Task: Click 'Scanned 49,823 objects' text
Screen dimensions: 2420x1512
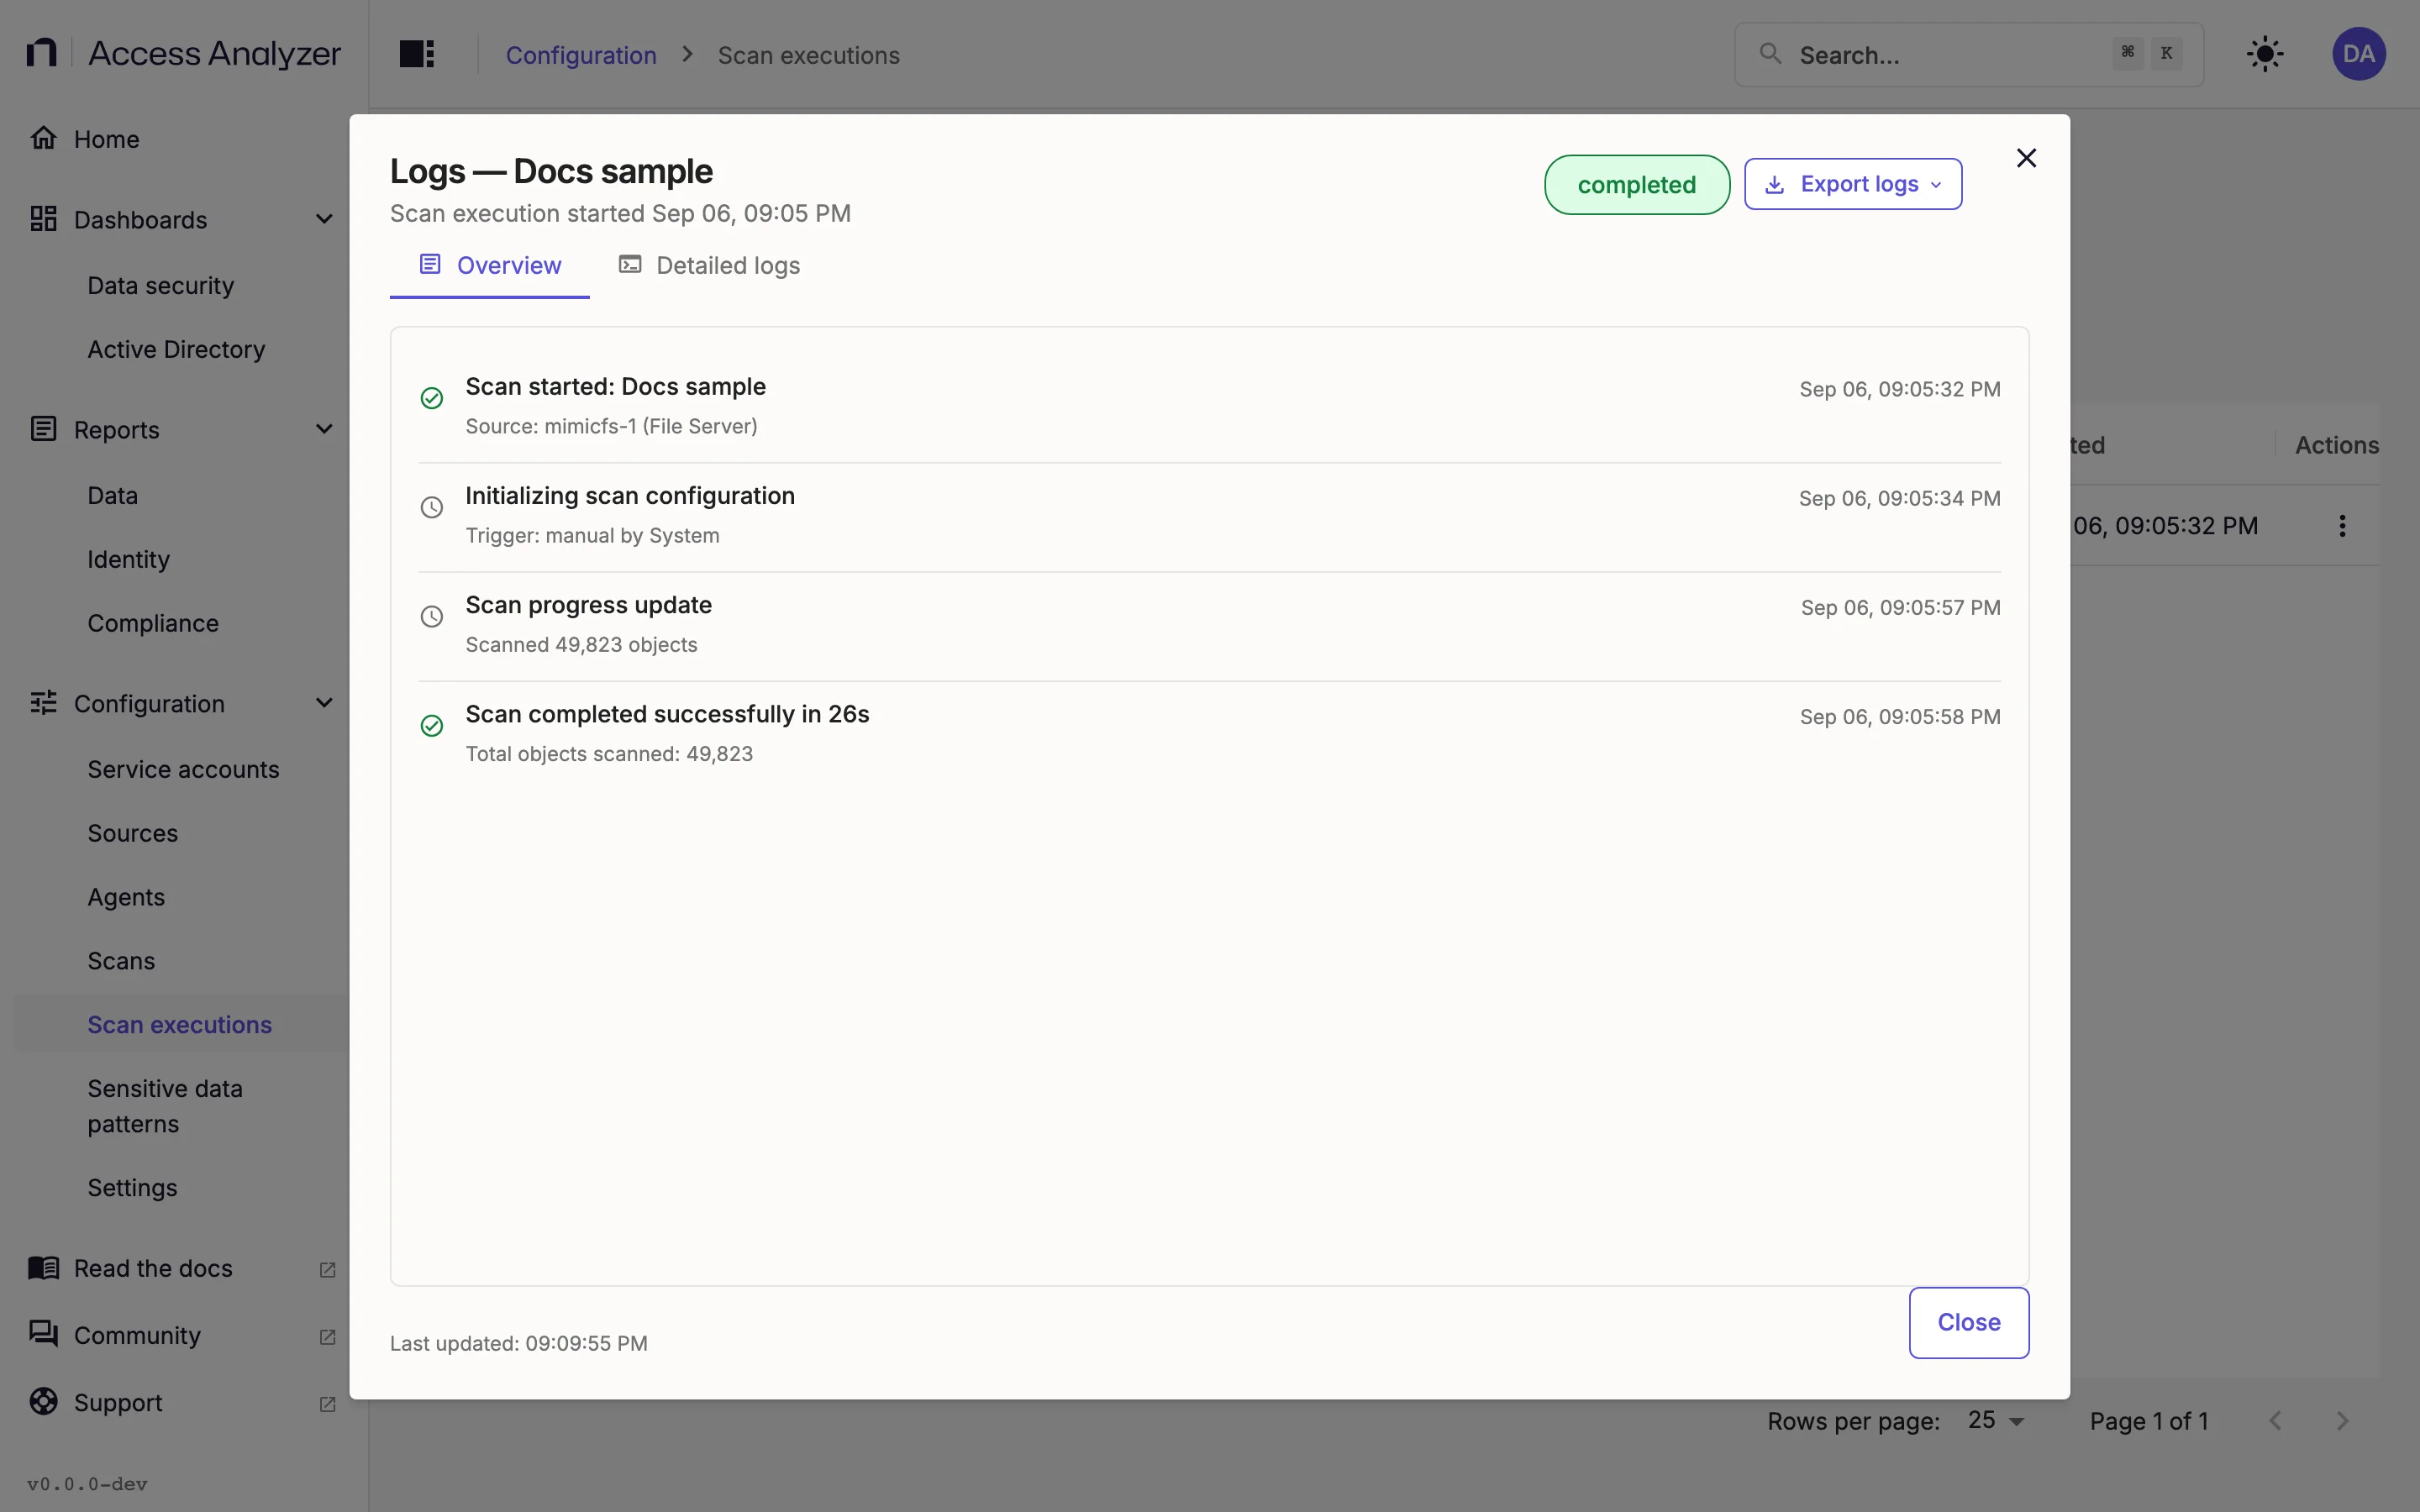Action: tap(581, 645)
